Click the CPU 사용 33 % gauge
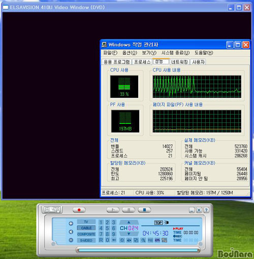 [x=124, y=87]
